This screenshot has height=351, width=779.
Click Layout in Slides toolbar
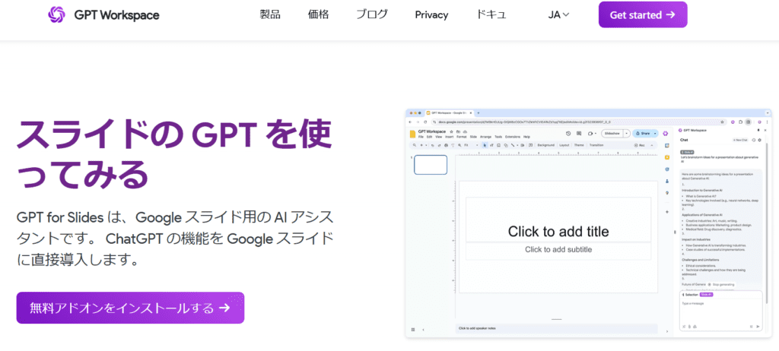coord(564,145)
